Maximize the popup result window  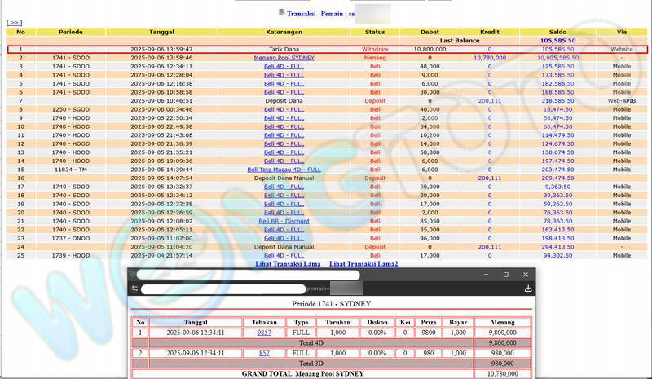coord(505,275)
